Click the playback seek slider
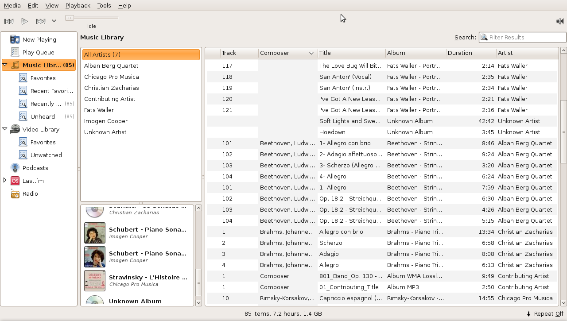The width and height of the screenshot is (567, 321). click(x=92, y=18)
